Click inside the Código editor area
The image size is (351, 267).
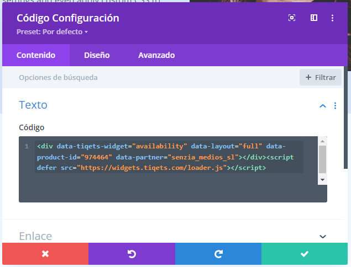pos(173,169)
